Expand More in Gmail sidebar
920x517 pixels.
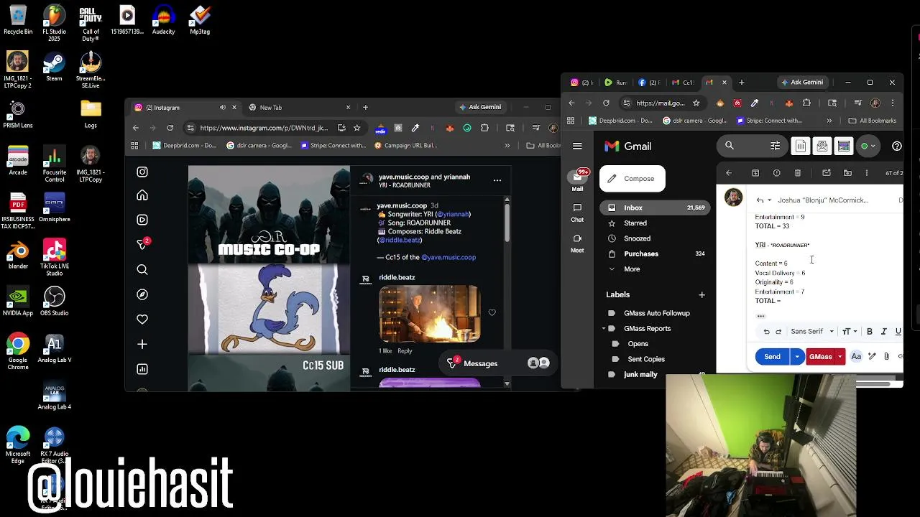point(632,269)
